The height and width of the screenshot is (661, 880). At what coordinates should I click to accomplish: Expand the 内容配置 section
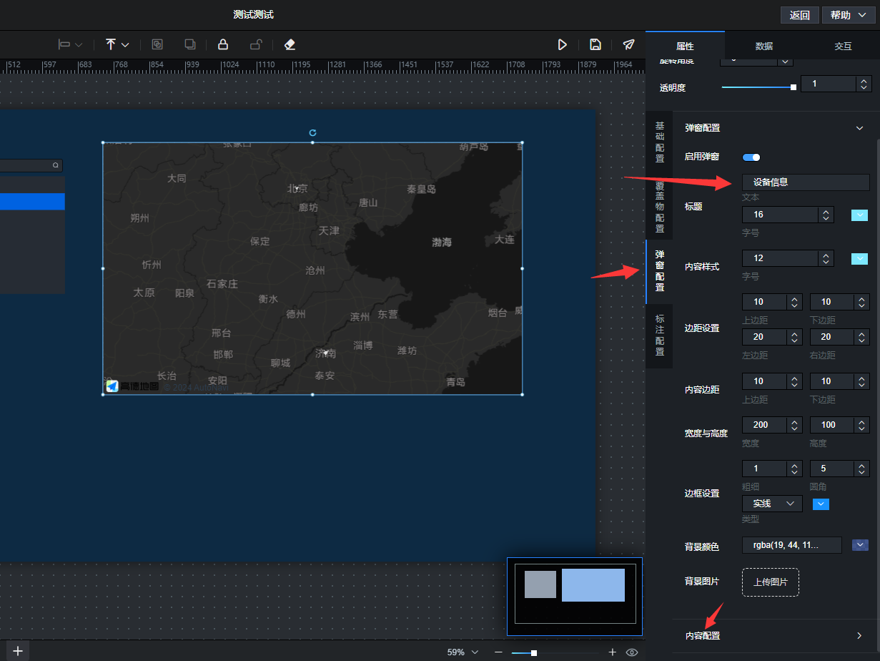pos(775,635)
